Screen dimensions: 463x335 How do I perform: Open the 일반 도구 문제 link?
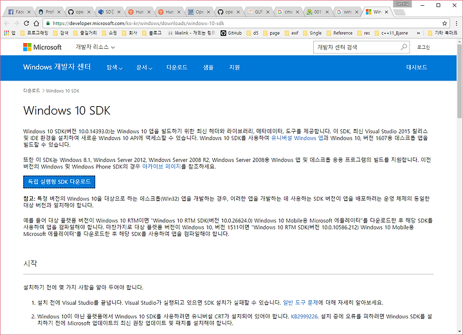point(300,303)
